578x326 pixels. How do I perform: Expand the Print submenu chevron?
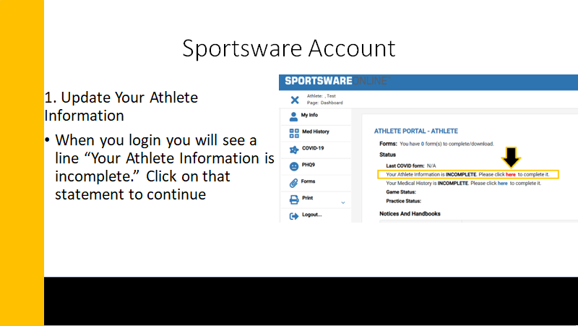(x=342, y=202)
